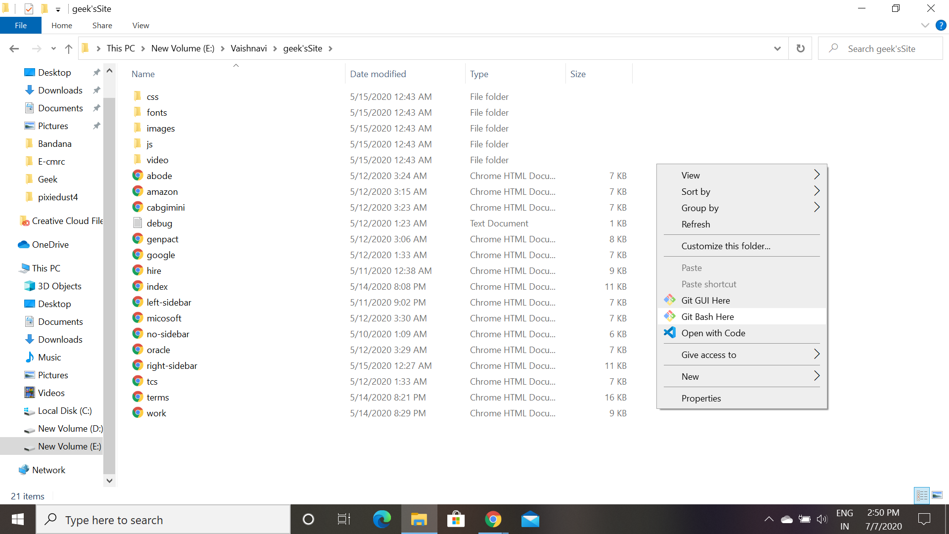Toggle the properties checkmark in title bar
This screenshot has width=949, height=534.
[29, 8]
